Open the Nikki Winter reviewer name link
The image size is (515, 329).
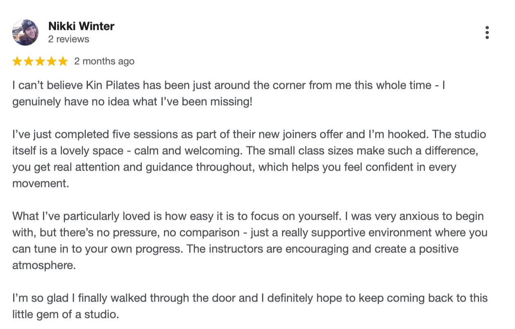point(81,26)
